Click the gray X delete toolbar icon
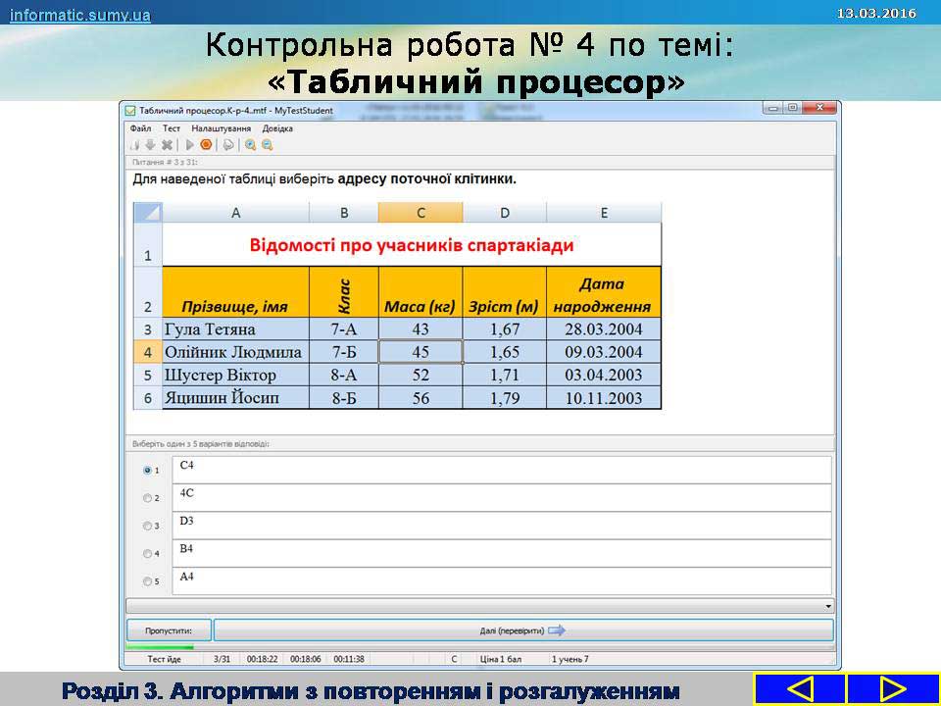941x706 pixels. [167, 145]
